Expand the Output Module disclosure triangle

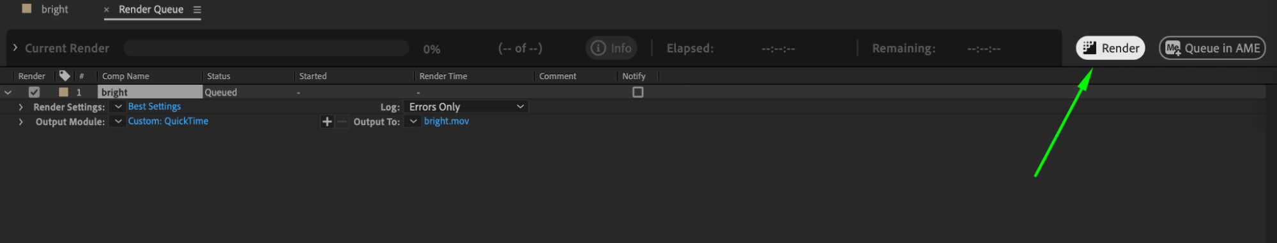click(20, 121)
